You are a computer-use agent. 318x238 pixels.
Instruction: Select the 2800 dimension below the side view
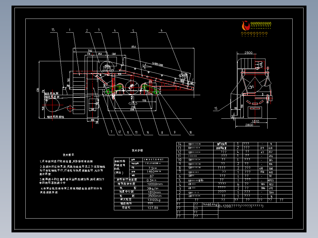[249, 125]
